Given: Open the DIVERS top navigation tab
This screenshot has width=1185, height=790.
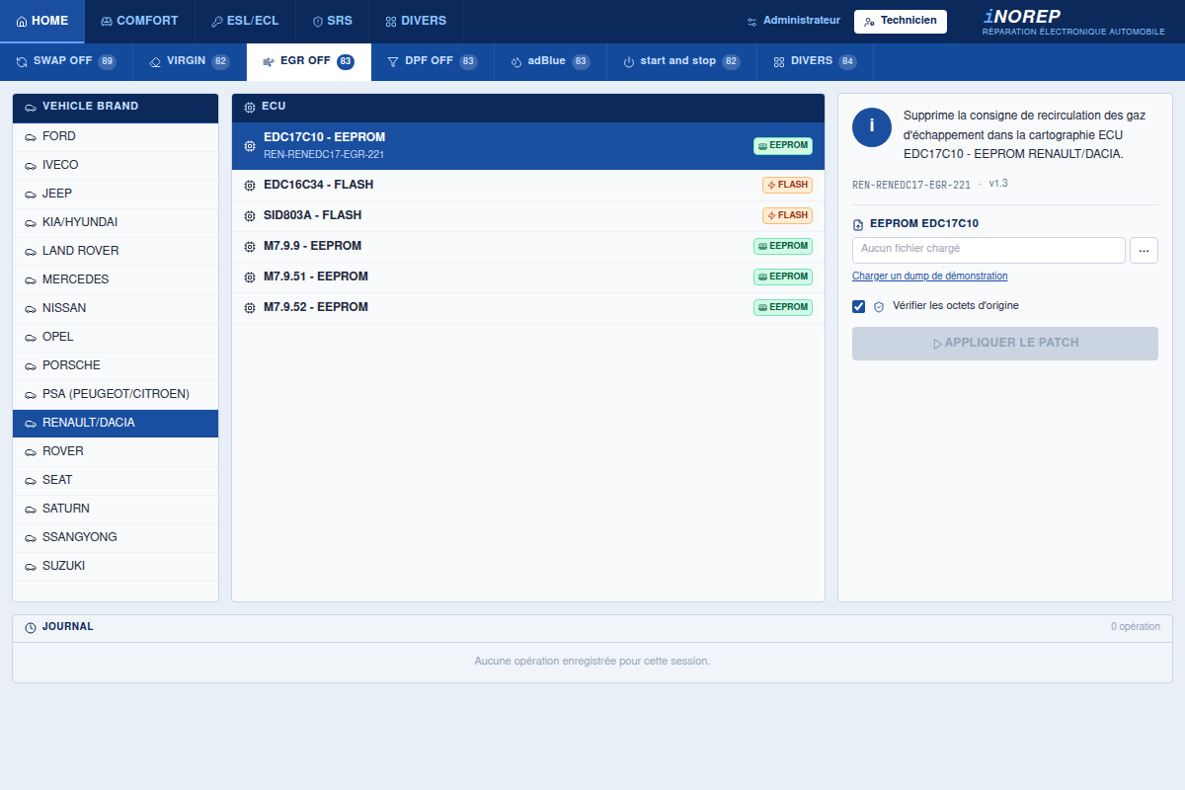Looking at the screenshot, I should pyautogui.click(x=416, y=21).
